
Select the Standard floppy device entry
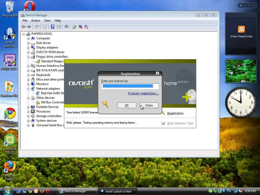coord(52,61)
